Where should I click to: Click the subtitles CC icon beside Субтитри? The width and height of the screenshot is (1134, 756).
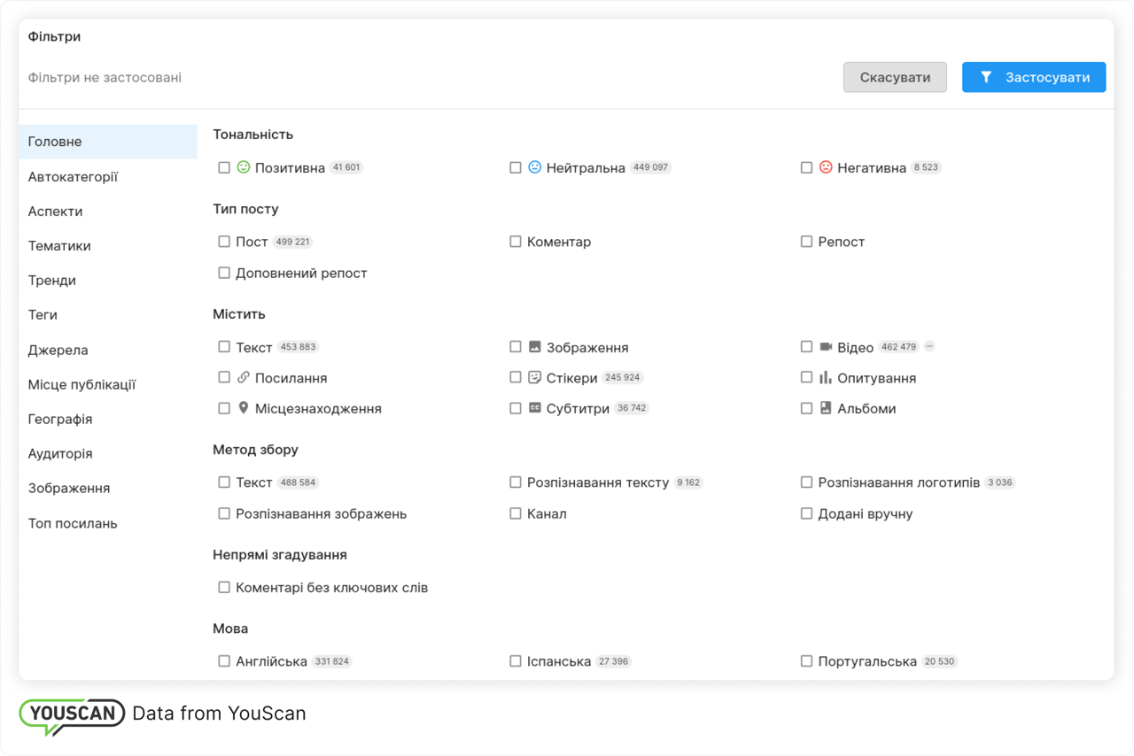point(534,409)
